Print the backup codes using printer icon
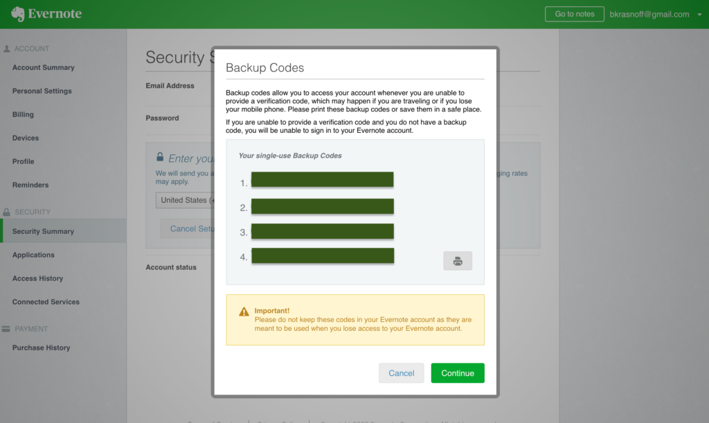The height and width of the screenshot is (423, 709). click(x=457, y=260)
